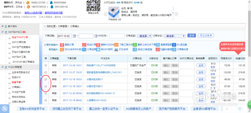Click the 导出对账单 button
251x113 pixels.
coord(206,35)
